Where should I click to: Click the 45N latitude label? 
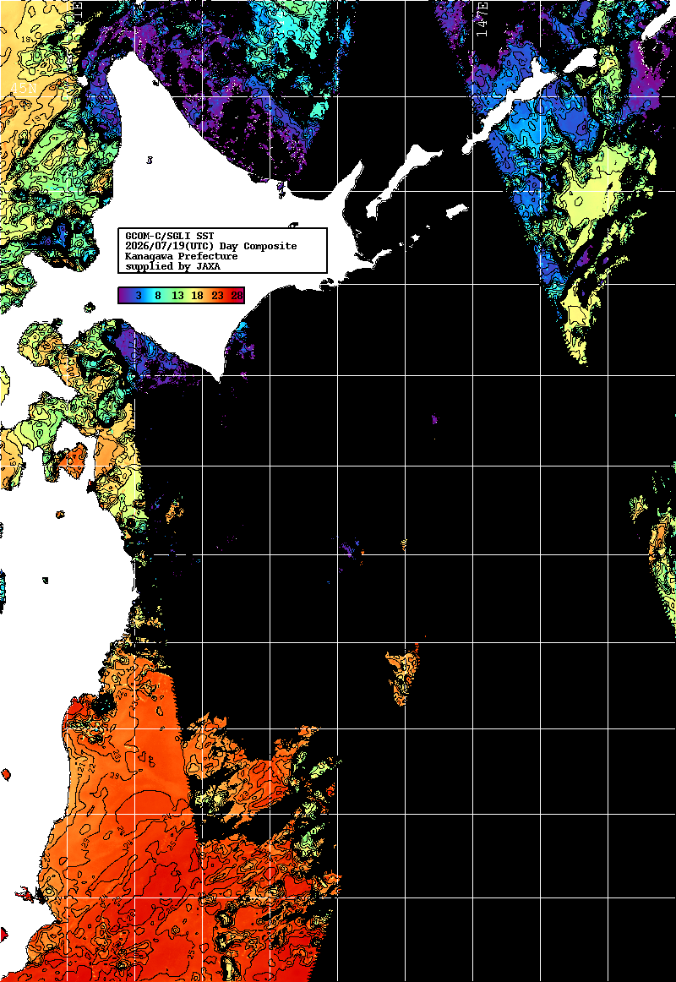point(23,88)
